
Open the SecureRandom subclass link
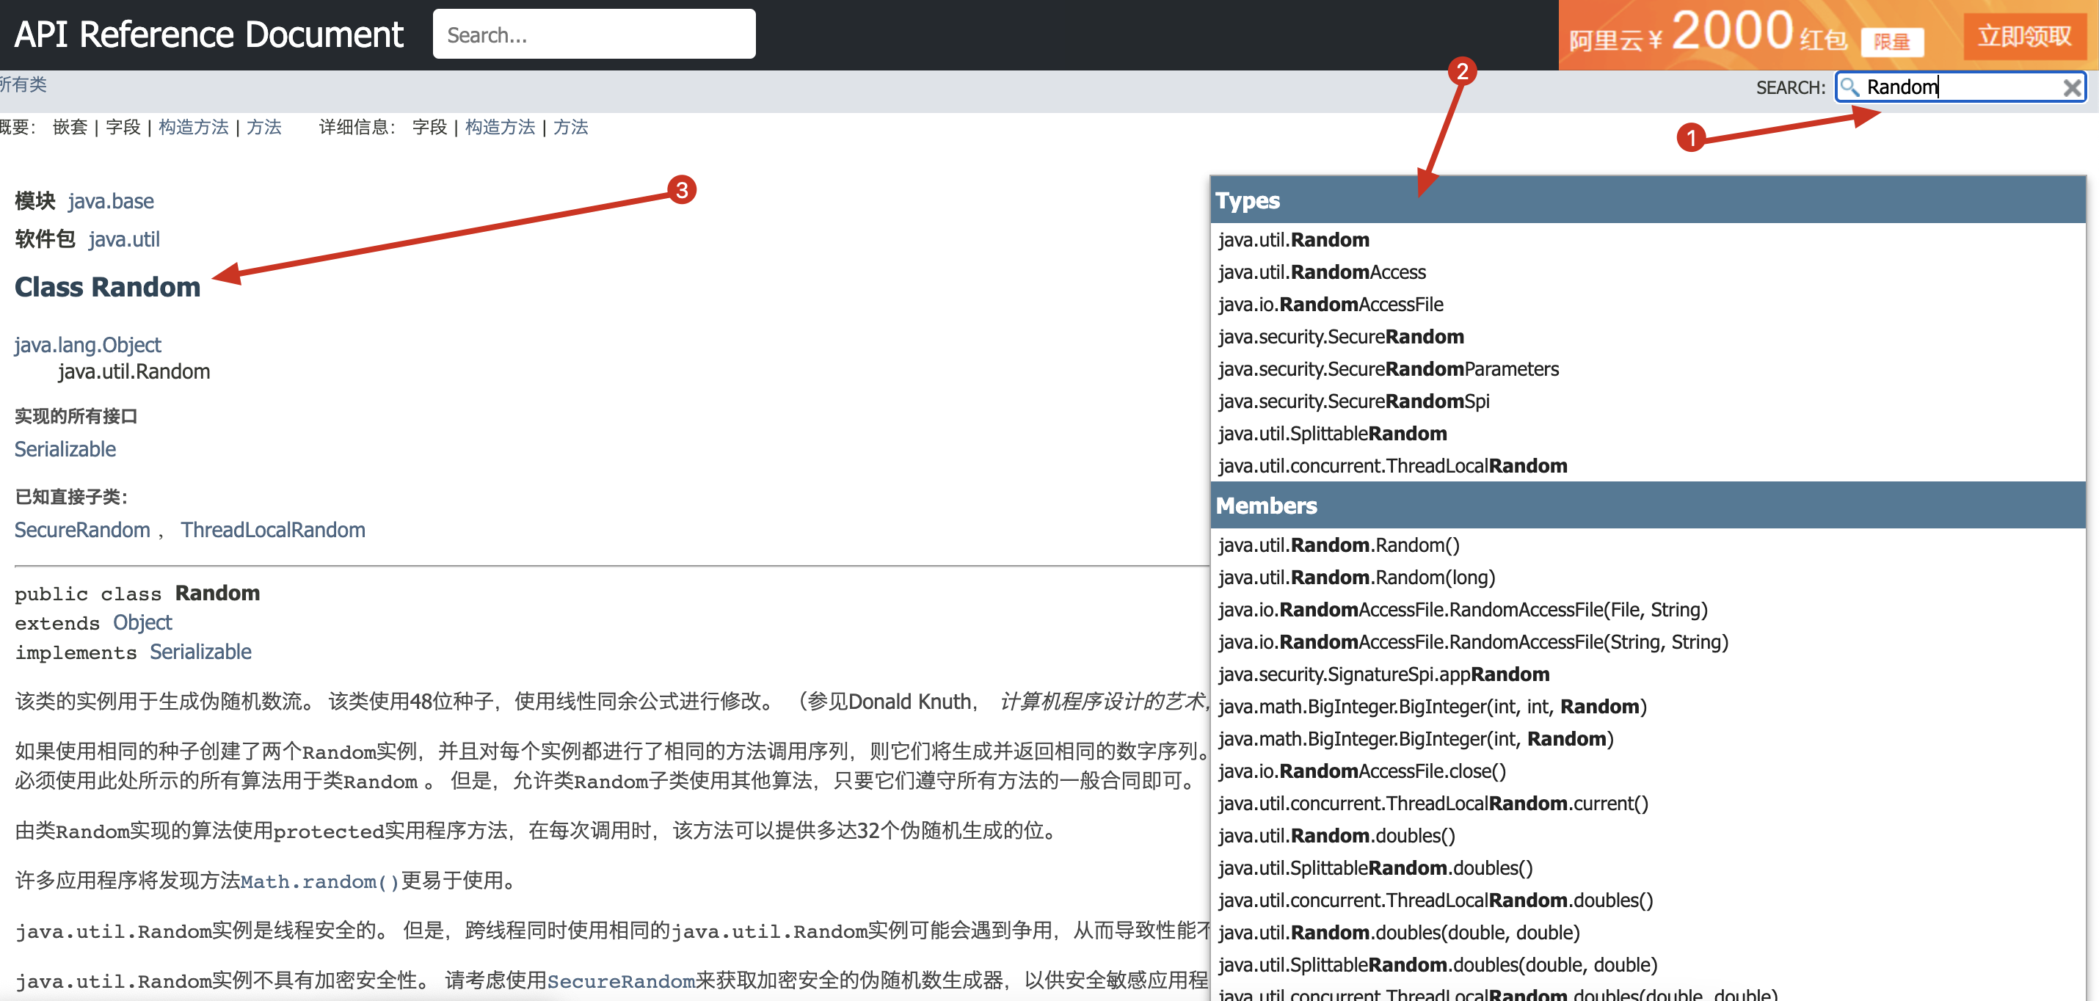pos(82,531)
